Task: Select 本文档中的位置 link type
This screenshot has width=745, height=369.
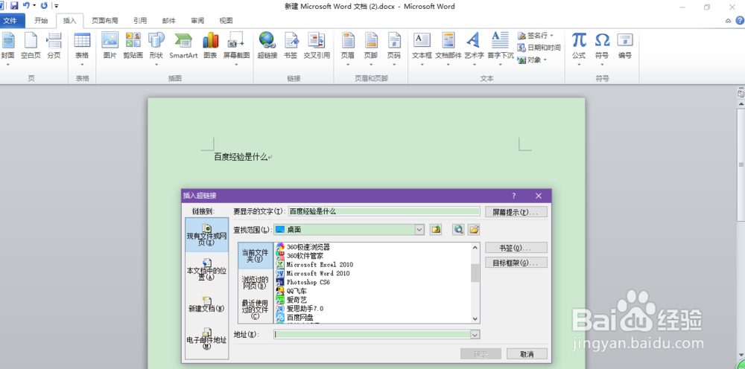Action: click(x=206, y=269)
